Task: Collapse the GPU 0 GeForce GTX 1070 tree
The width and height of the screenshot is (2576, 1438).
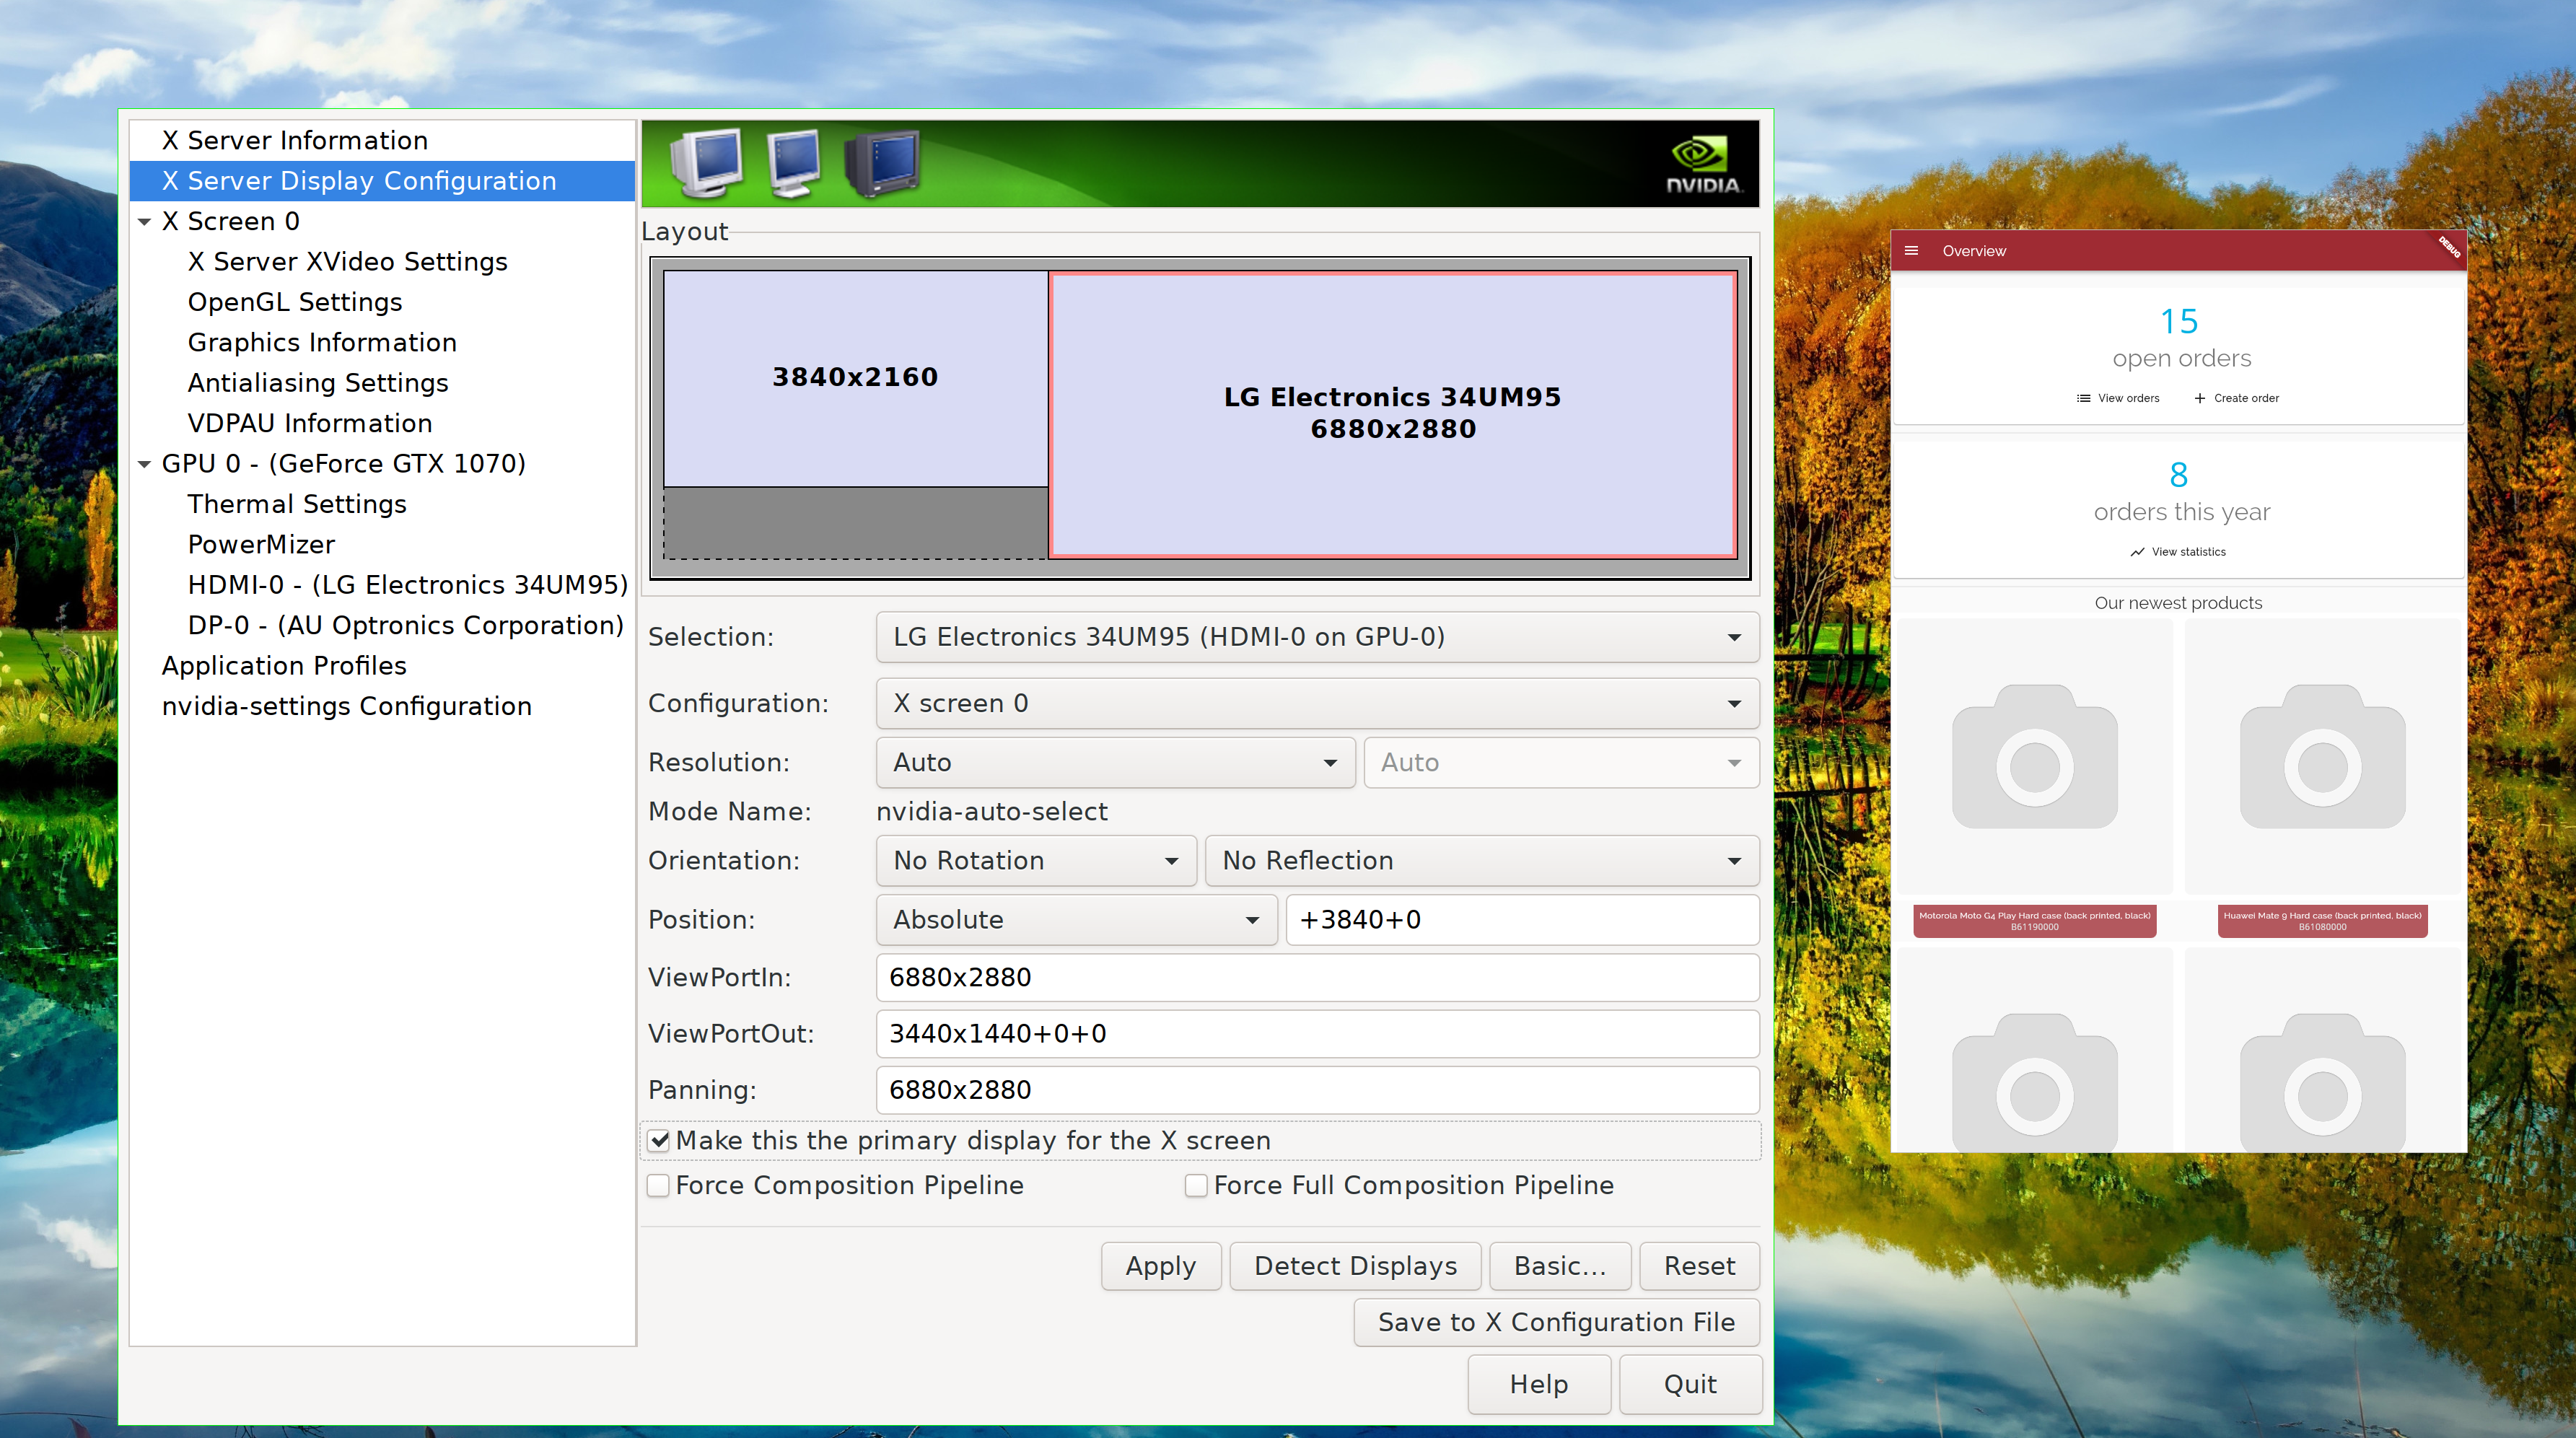Action: tap(145, 464)
